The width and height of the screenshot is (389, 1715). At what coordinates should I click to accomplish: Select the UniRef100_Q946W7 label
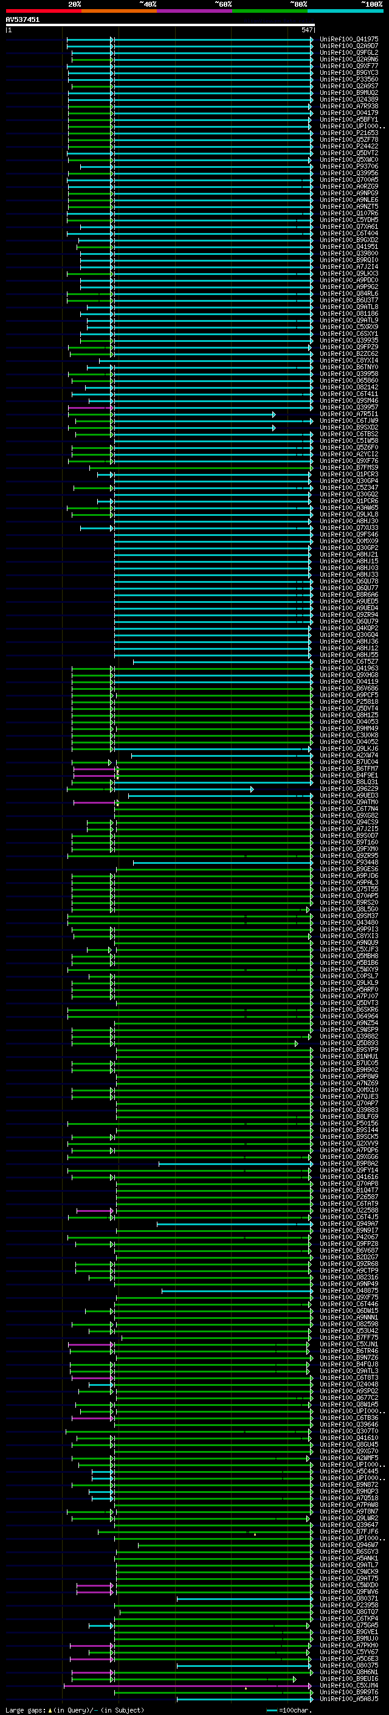[349, 1545]
